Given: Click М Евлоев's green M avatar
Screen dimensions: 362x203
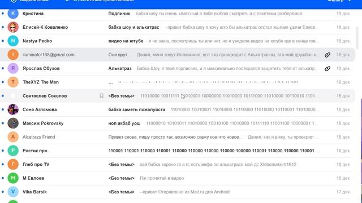Looking at the screenshot, I should pyautogui.click(x=13, y=178).
